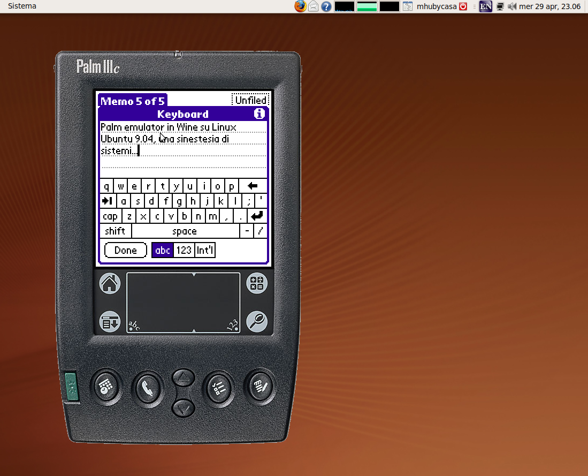Tap the x key
588x476 pixels.
coord(143,216)
